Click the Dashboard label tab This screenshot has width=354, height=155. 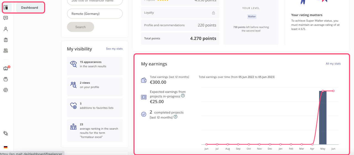click(x=30, y=7)
